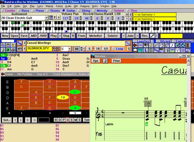Click the Bank0 value spinner arrows
The height and width of the screenshot is (142, 194).
click(x=112, y=18)
